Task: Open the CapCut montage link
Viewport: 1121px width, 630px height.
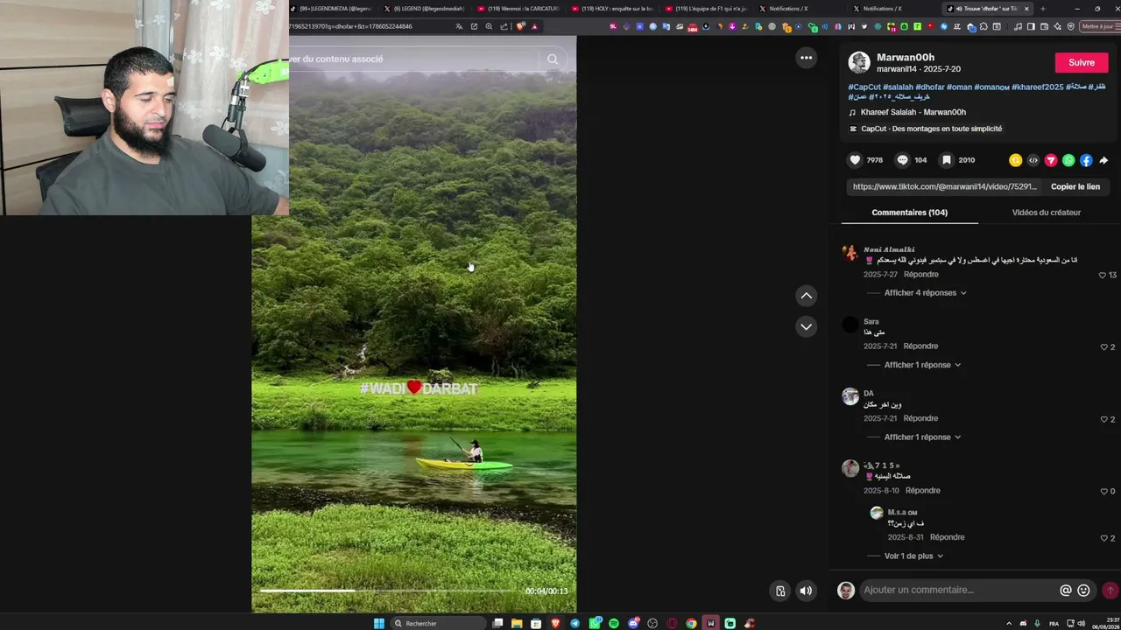Action: click(x=931, y=129)
